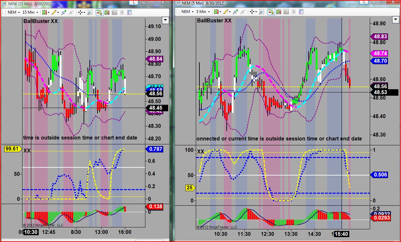Click the 14:30 time axis label
The image size is (401, 242).
point(314,234)
